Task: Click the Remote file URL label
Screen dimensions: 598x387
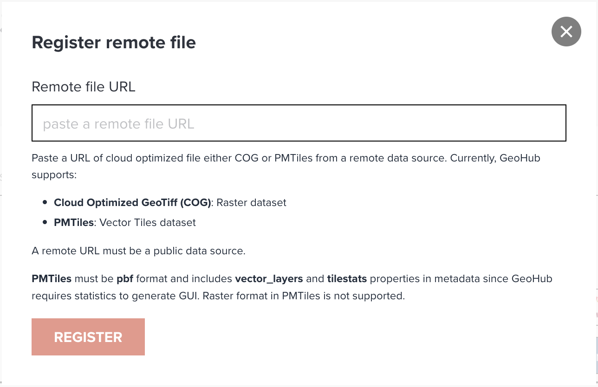Action: (83, 87)
